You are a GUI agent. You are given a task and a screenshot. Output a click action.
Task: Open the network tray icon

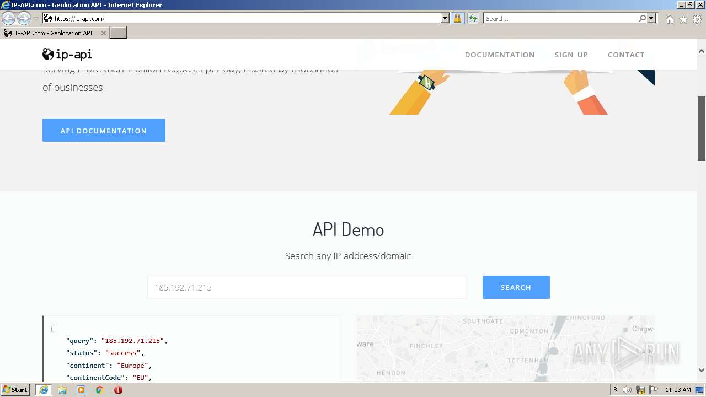(640, 390)
